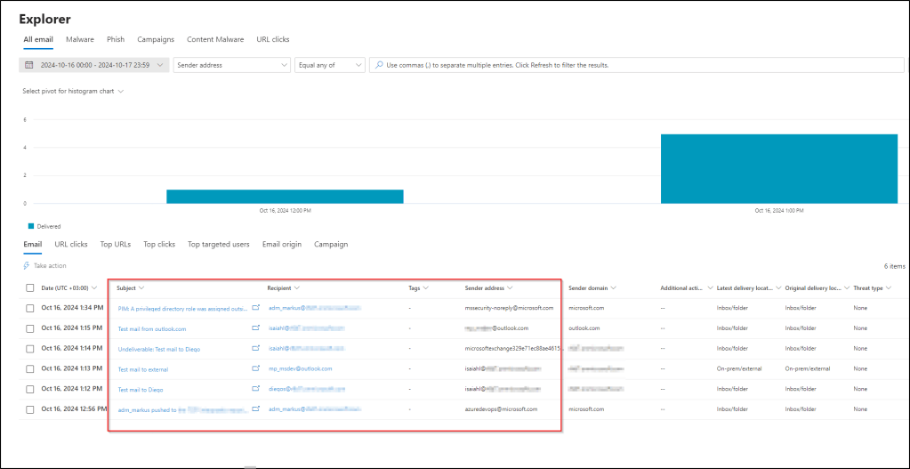The image size is (910, 469).
Task: Click open icon beside 'Test mail to external'
Action: click(256, 368)
